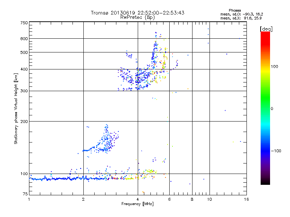Viewport: 290px width, 217px height.
Task: Click x-axis tick label '1'
Action: tap(29, 199)
